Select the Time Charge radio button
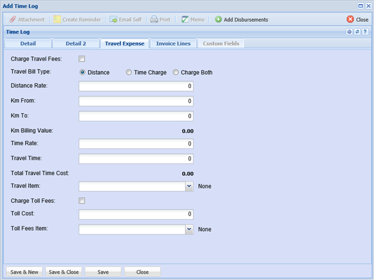 [129, 72]
